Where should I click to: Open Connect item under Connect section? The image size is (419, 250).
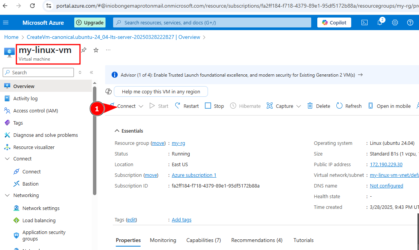pos(31,171)
